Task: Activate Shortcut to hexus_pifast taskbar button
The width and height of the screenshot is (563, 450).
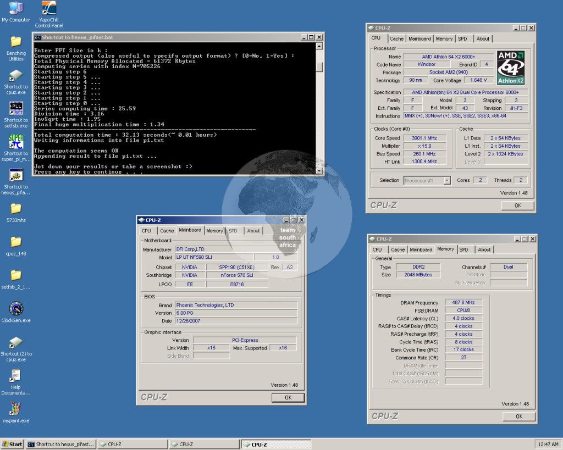Action: (x=61, y=445)
